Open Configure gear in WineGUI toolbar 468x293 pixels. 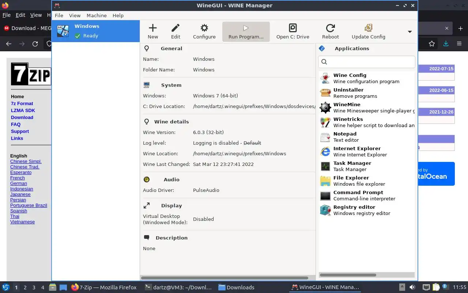[204, 28]
